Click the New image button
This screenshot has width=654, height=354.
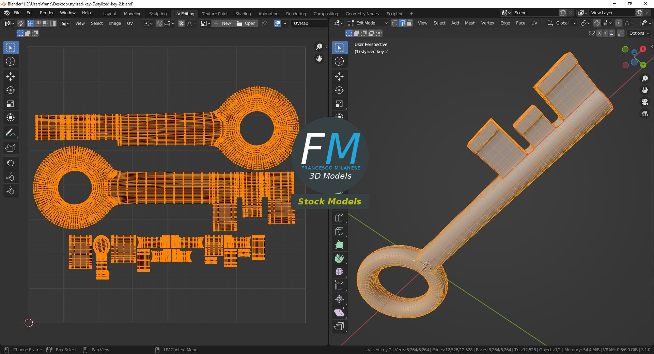223,23
